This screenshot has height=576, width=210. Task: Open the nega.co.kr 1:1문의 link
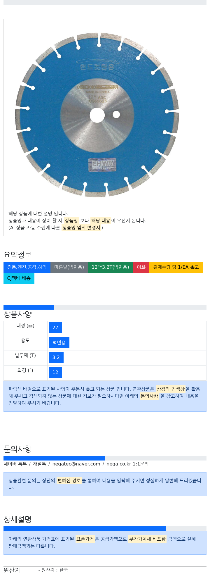pyautogui.click(x=127, y=464)
